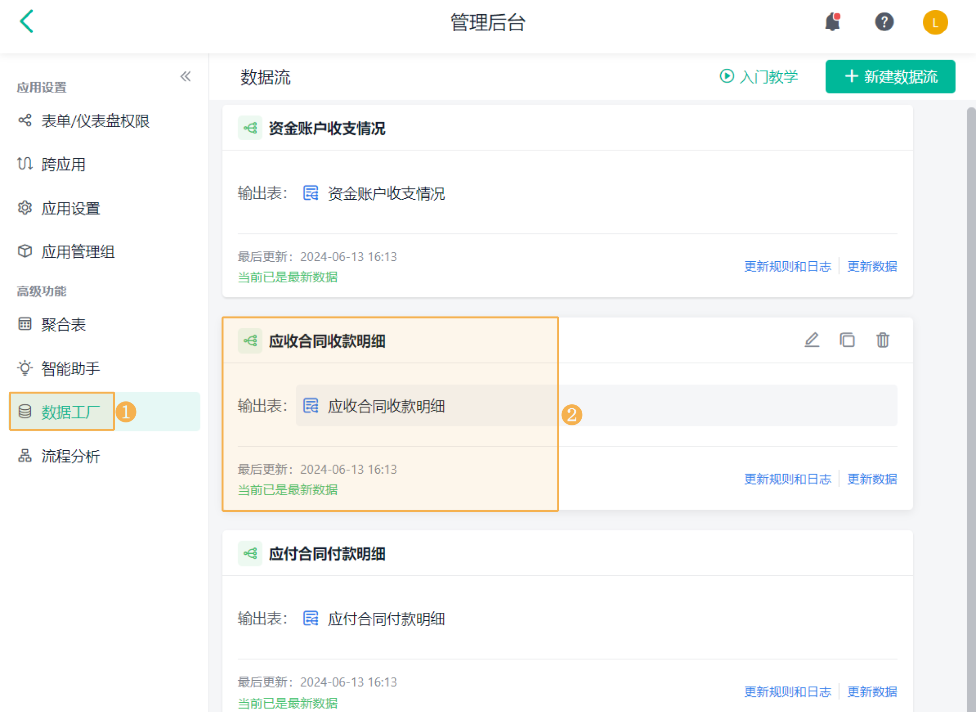Click edit pencil on 应收合同收款明细 card

(x=812, y=340)
